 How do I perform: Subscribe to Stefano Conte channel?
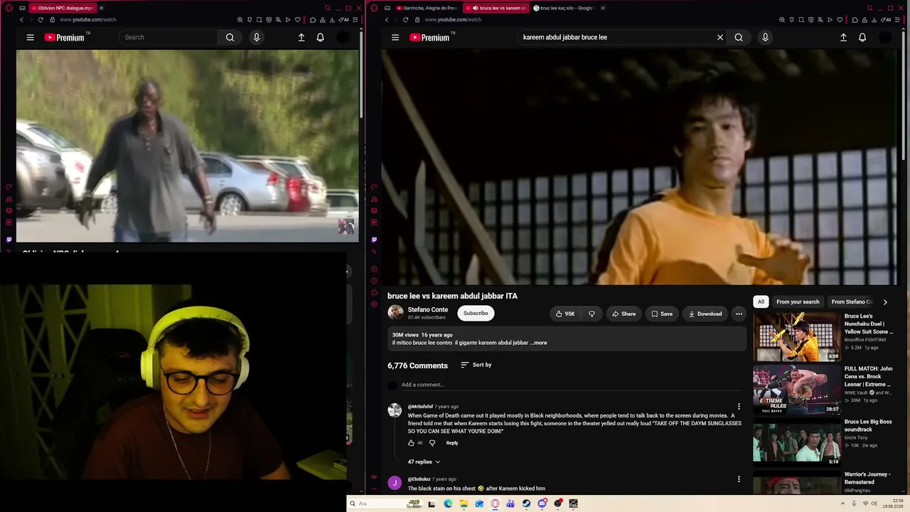click(x=476, y=314)
